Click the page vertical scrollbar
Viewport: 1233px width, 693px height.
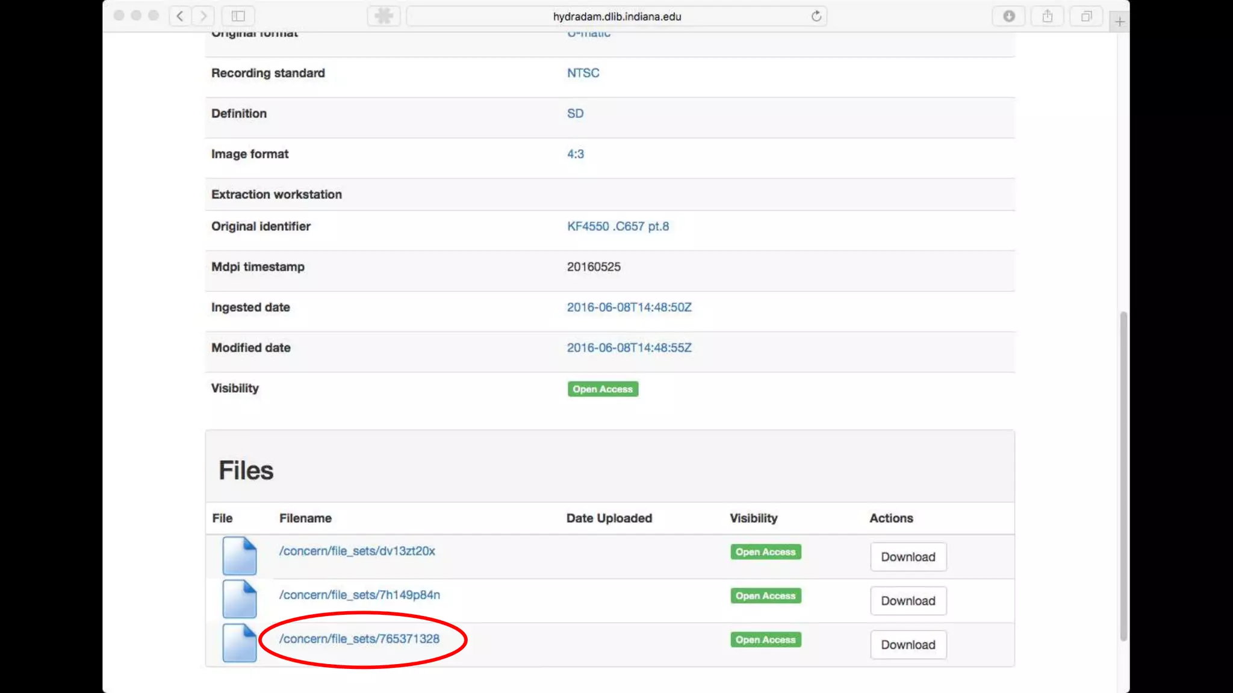coord(1123,475)
